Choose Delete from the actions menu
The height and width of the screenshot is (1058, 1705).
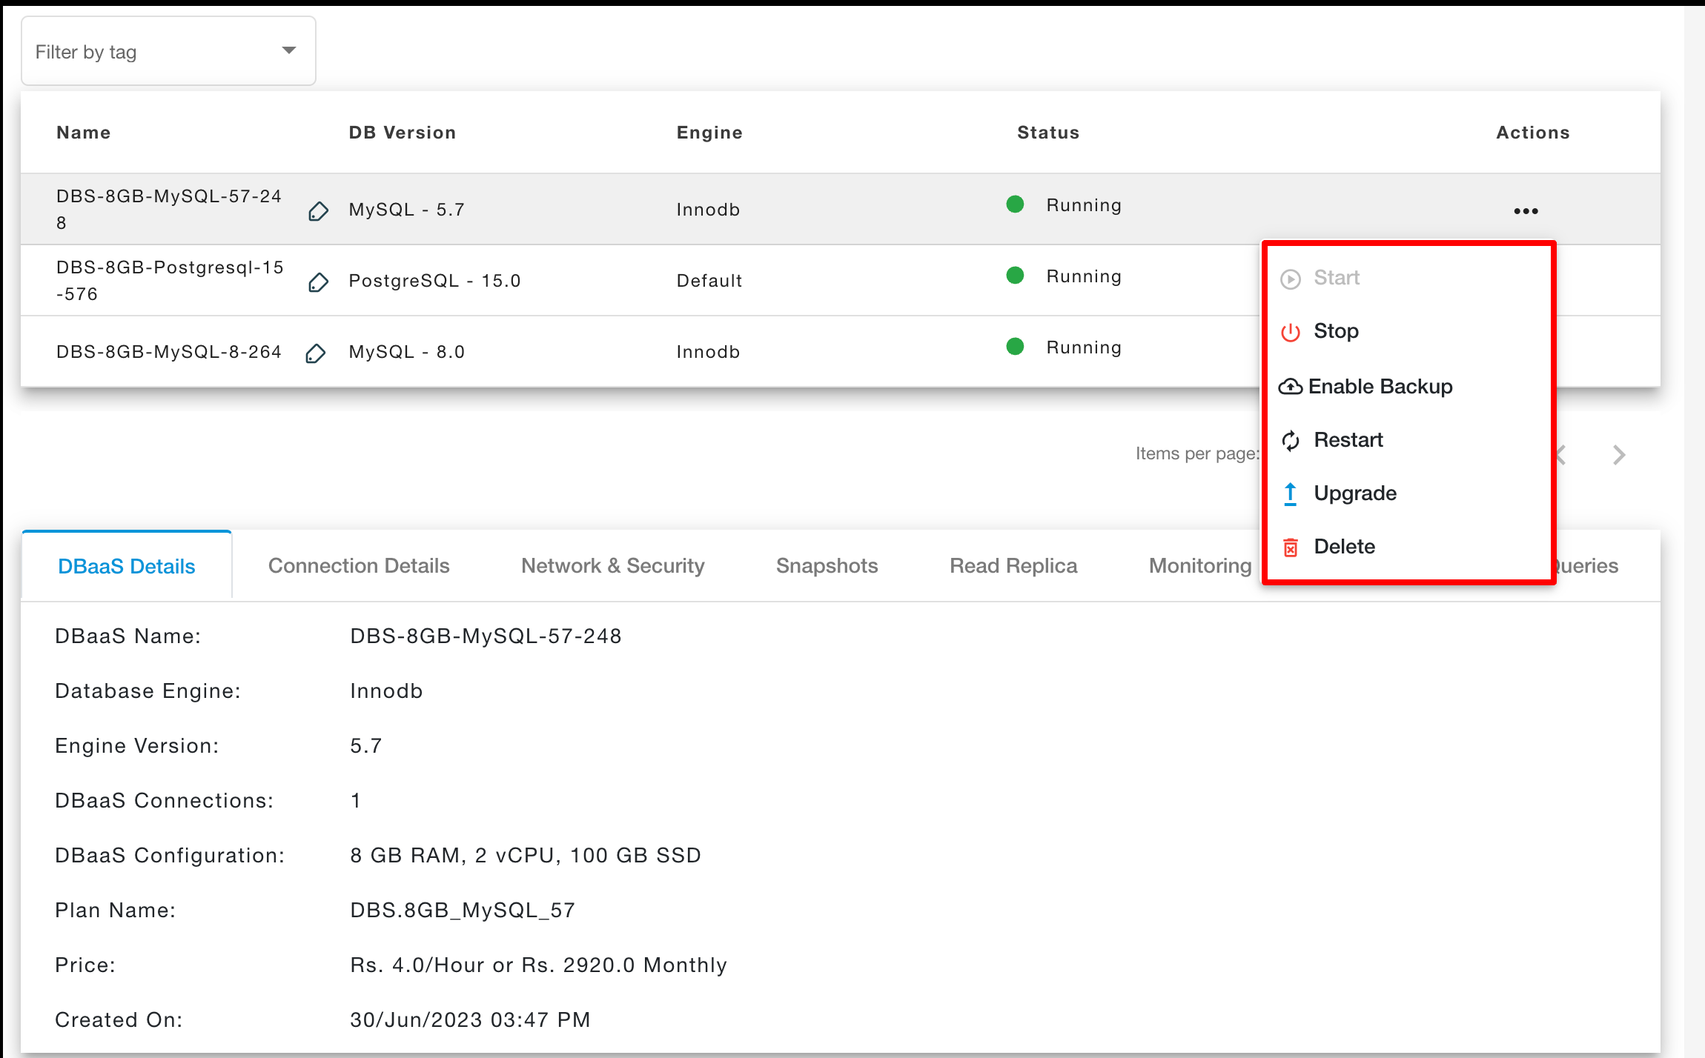(1408, 547)
